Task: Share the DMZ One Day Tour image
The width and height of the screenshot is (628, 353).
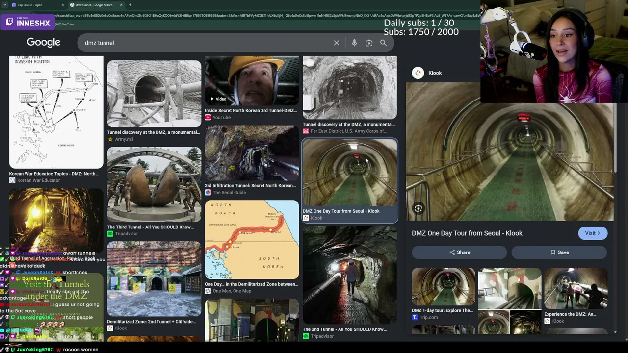Action: pos(459,252)
